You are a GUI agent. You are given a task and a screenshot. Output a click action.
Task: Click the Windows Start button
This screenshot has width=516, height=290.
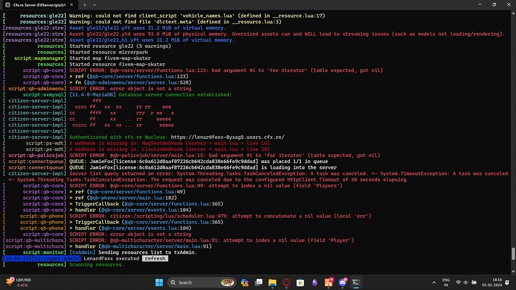(x=159, y=283)
